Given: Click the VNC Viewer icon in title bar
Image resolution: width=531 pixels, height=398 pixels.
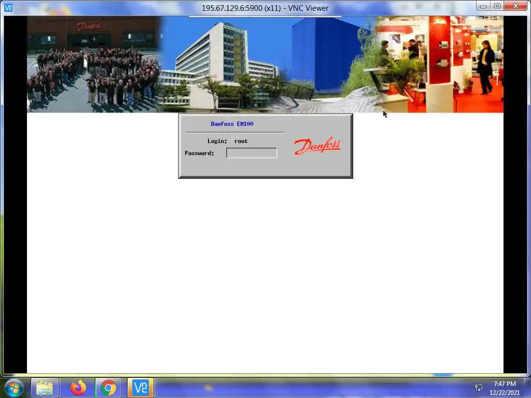Looking at the screenshot, I should click(8, 7).
